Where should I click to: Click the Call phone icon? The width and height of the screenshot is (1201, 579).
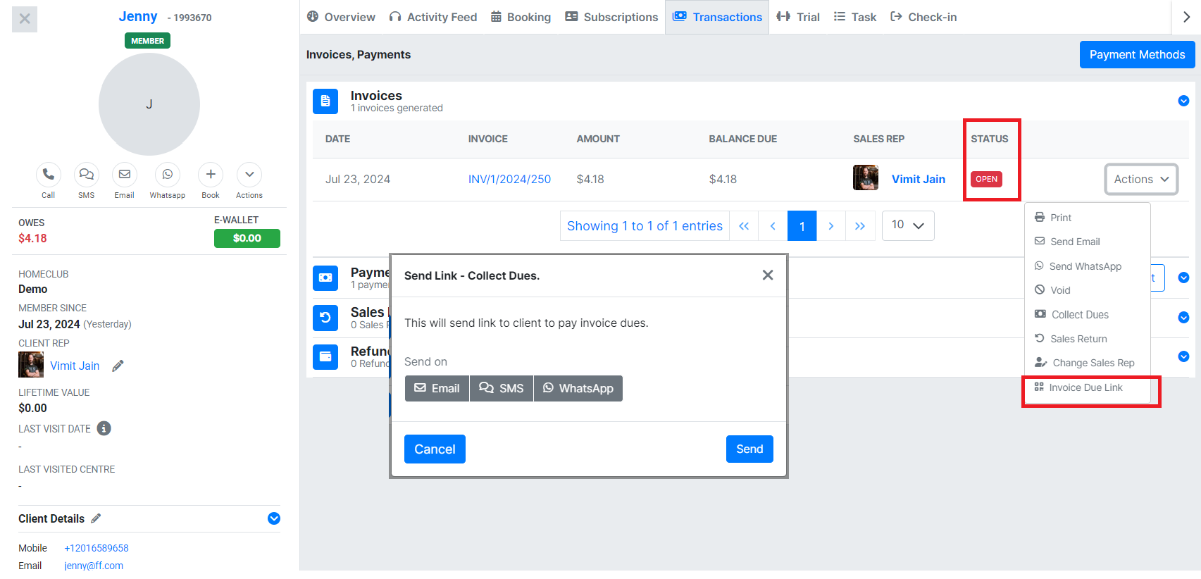coord(48,175)
